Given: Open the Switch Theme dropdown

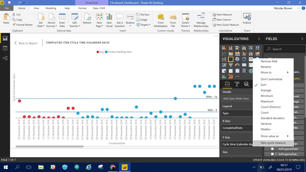Looking at the screenshot, I should (x=185, y=20).
